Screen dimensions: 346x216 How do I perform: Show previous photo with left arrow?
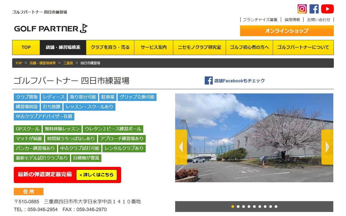[x=181, y=147]
